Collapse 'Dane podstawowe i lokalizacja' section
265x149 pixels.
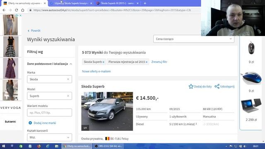[71, 64]
